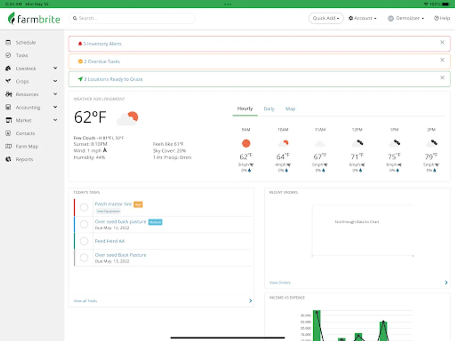Viewport: 455px width, 341px height.
Task: Click the Livestock icon in sidebar
Action: [8, 69]
